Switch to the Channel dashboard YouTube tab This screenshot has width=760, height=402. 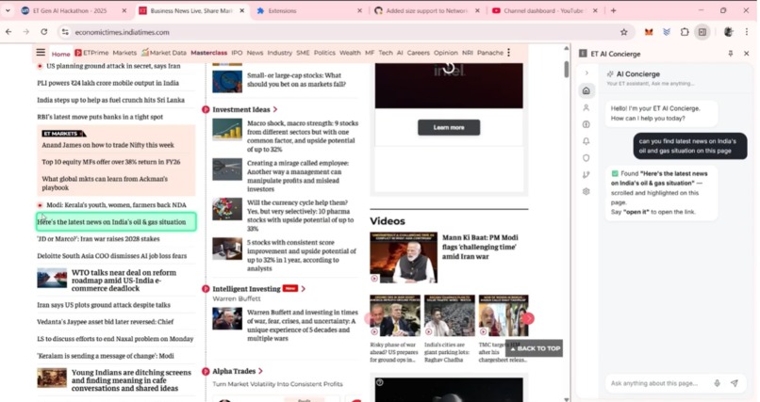tap(543, 10)
